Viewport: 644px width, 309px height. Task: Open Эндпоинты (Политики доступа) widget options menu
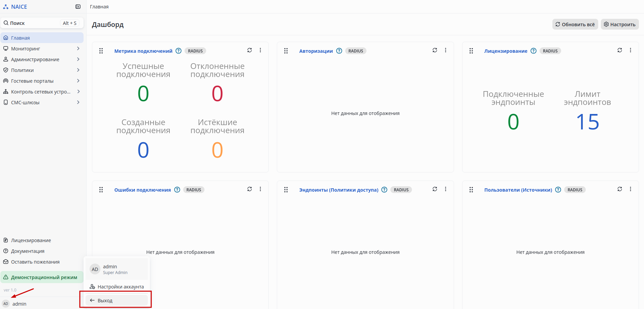click(x=446, y=189)
